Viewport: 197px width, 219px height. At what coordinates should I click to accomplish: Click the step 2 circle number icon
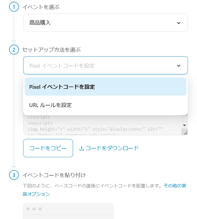coord(14,50)
